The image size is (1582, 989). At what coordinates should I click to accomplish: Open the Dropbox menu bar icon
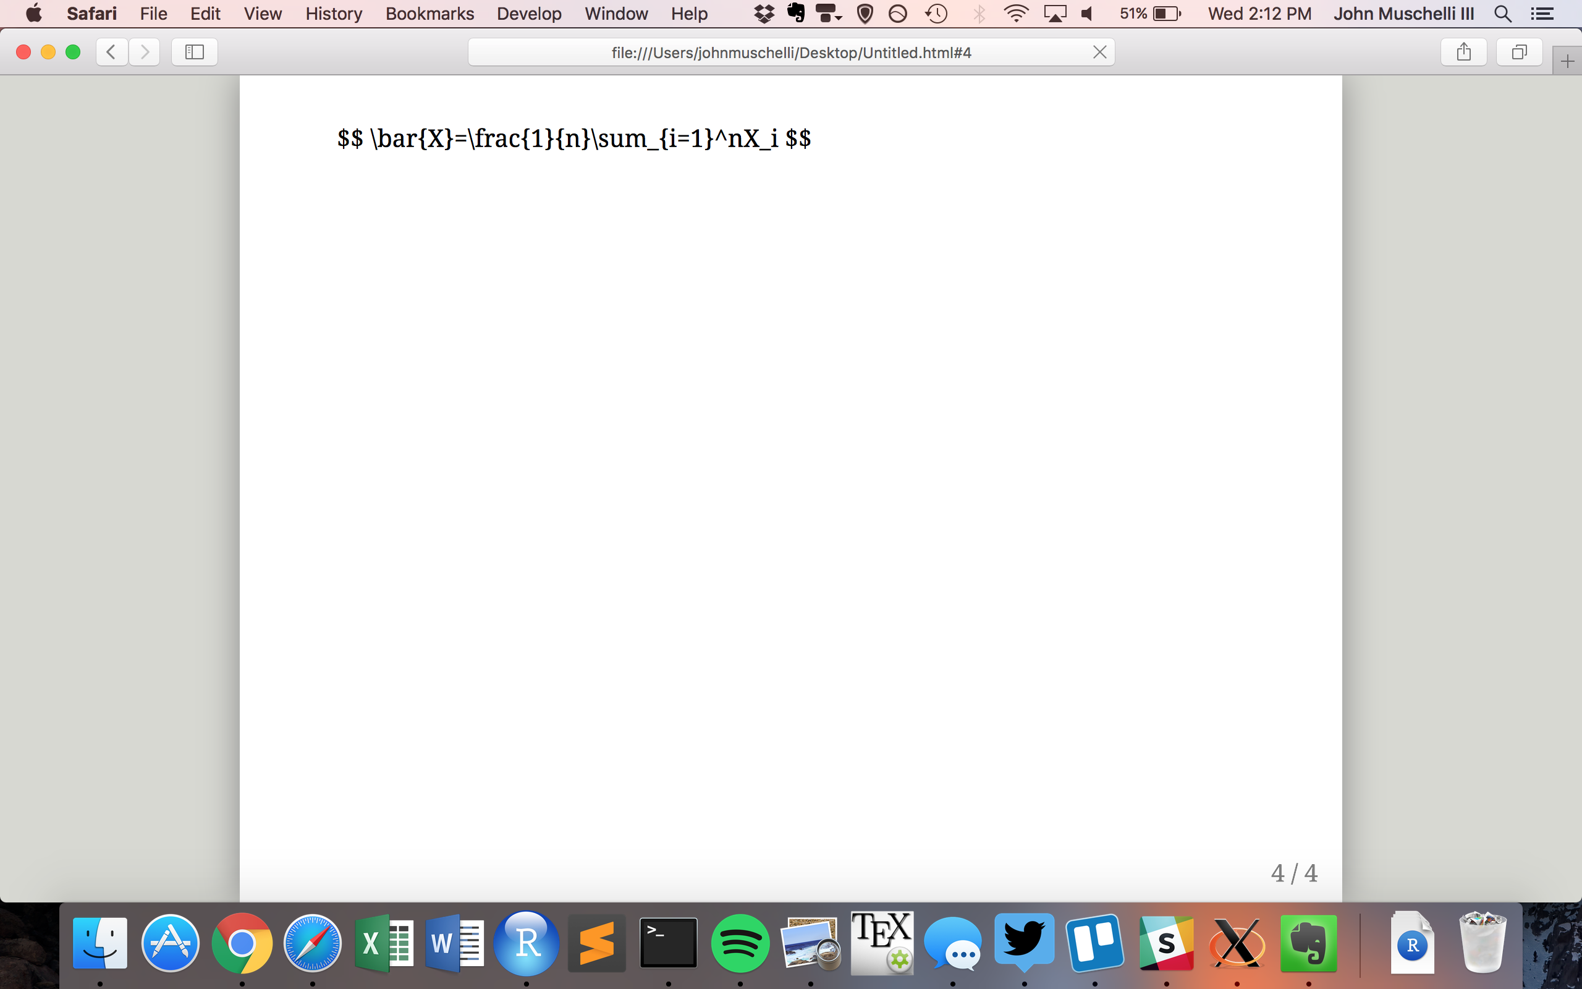pyautogui.click(x=764, y=14)
